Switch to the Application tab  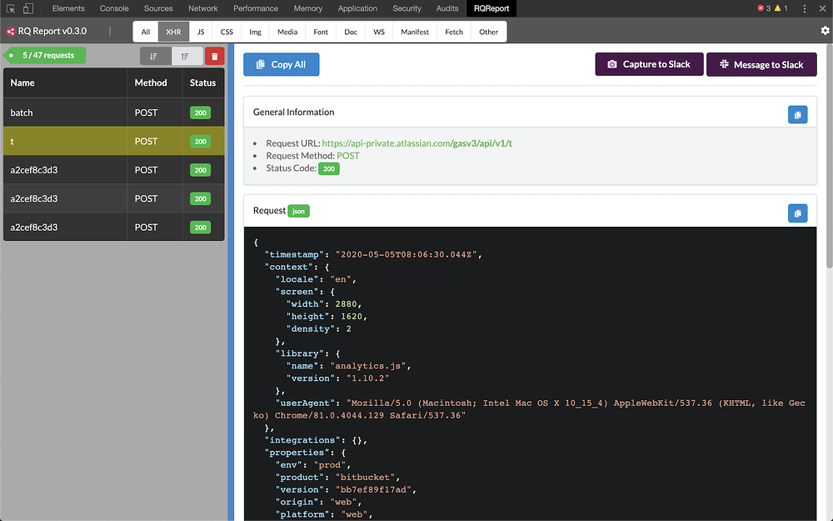pyautogui.click(x=357, y=8)
